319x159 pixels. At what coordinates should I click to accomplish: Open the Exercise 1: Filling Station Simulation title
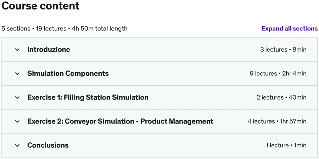(x=88, y=97)
